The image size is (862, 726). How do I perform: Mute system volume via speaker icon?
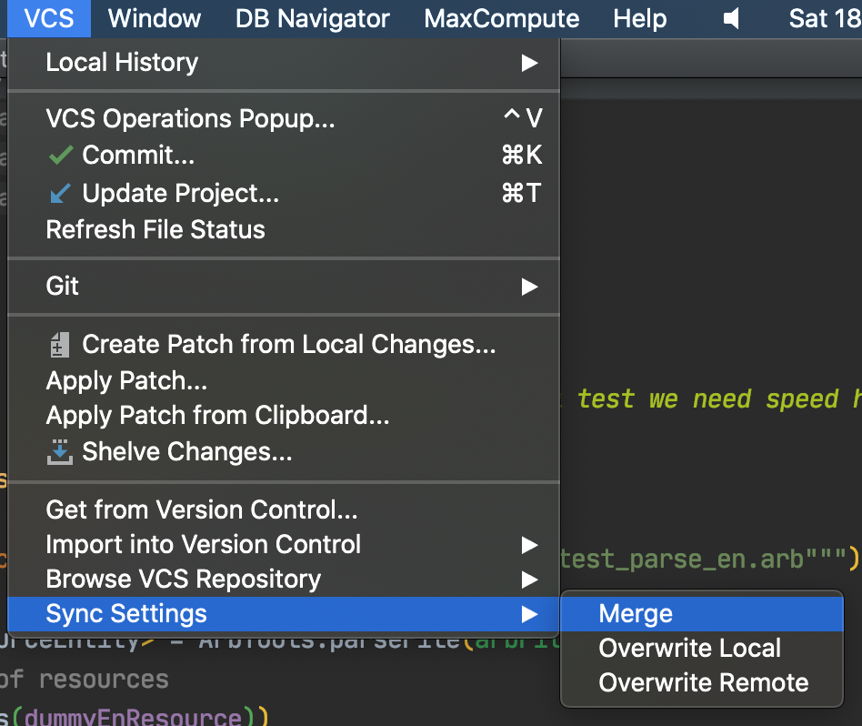730,17
